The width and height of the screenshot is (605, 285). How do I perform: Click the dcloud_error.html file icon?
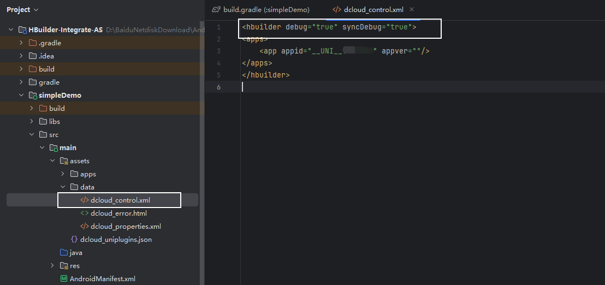[x=85, y=213]
